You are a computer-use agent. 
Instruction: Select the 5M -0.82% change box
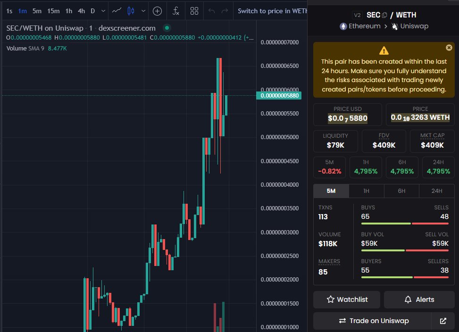(329, 167)
